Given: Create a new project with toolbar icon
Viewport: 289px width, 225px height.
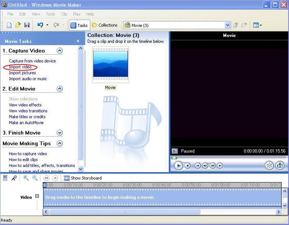Looking at the screenshot, I should click(9, 25).
